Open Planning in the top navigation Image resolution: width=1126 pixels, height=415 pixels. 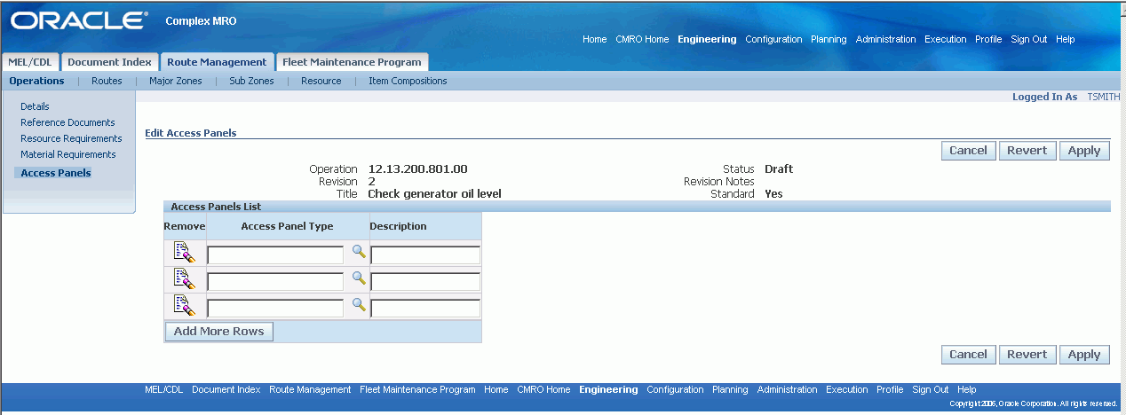(x=829, y=39)
